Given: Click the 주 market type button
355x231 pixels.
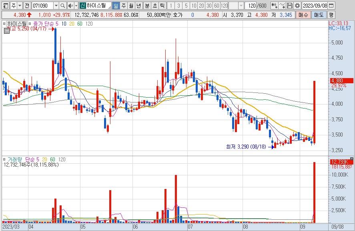Looking at the screenshot, I should (x=14, y=6).
